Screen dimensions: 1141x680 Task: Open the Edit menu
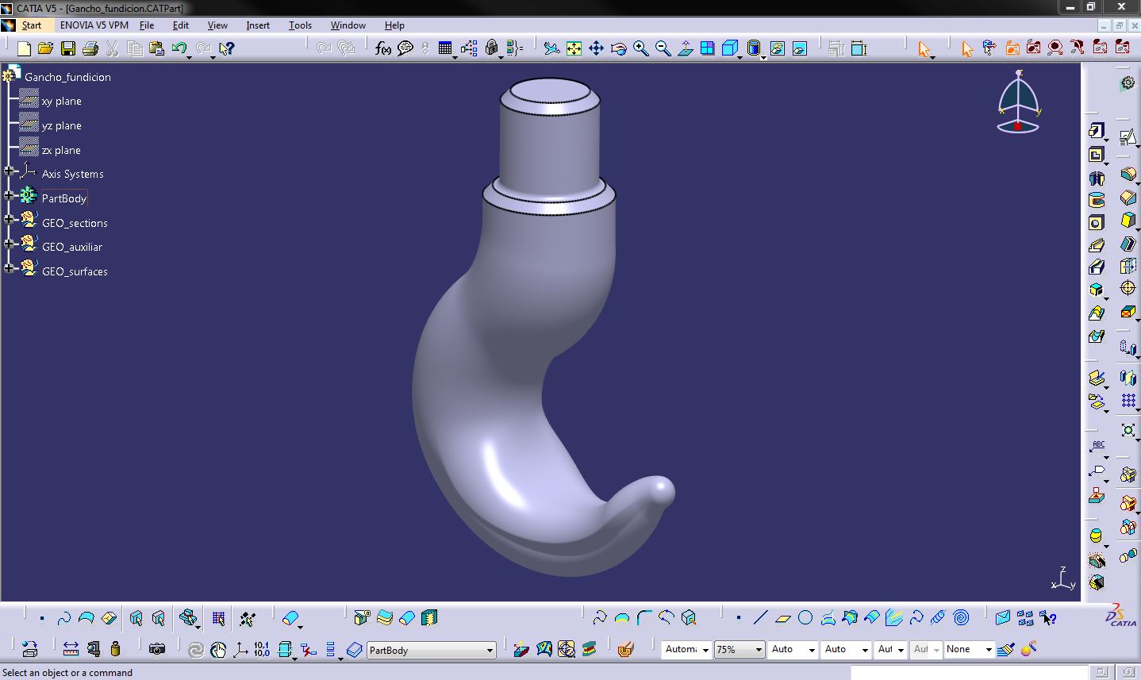pos(181,25)
